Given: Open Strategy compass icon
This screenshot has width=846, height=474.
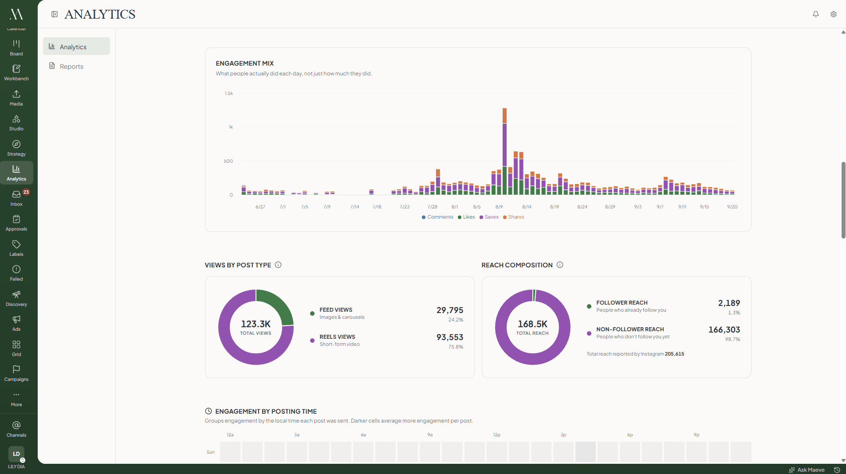Looking at the screenshot, I should [16, 148].
